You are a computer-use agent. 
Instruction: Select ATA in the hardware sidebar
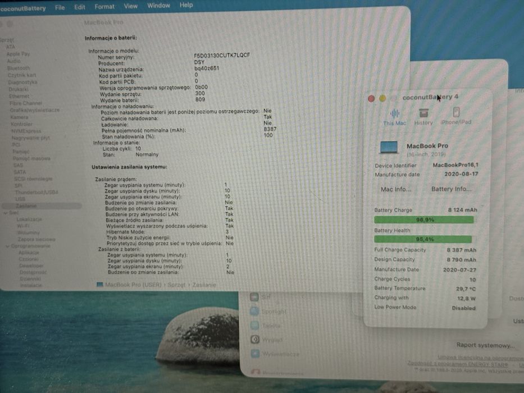point(10,47)
